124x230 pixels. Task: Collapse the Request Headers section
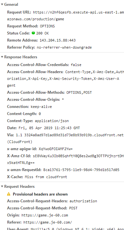[x=2, y=187]
